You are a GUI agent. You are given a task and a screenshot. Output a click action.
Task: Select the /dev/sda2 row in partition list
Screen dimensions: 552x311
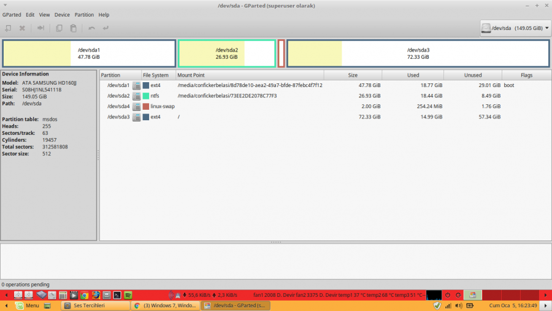(326, 96)
